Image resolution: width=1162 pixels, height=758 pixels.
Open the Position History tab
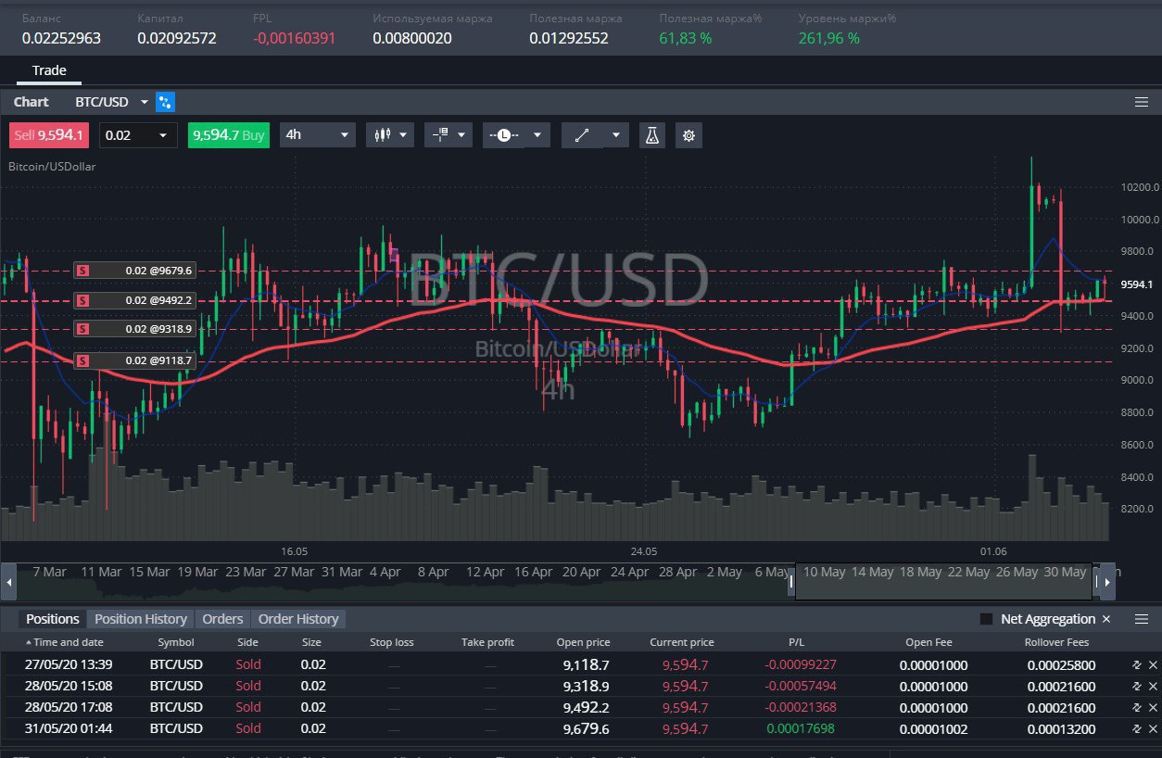coord(141,619)
